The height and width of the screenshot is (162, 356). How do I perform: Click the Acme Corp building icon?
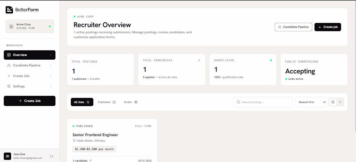11,26
